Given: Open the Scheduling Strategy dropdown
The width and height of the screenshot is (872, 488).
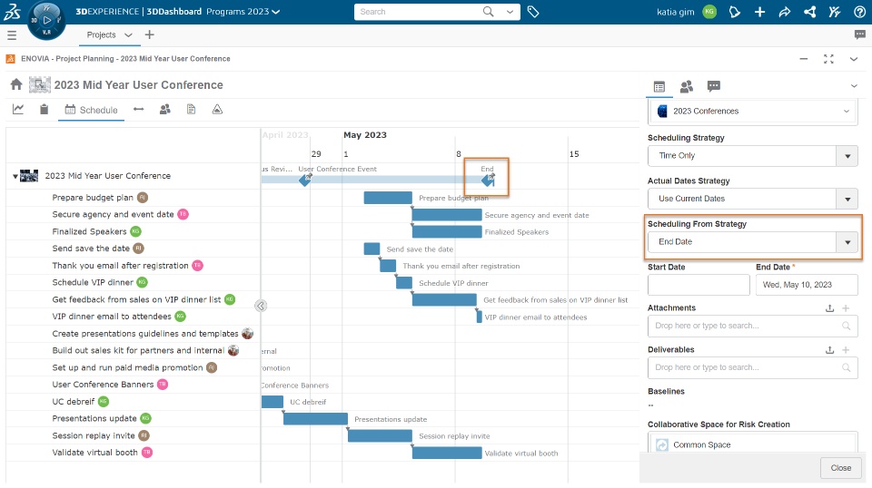Looking at the screenshot, I should pos(847,156).
